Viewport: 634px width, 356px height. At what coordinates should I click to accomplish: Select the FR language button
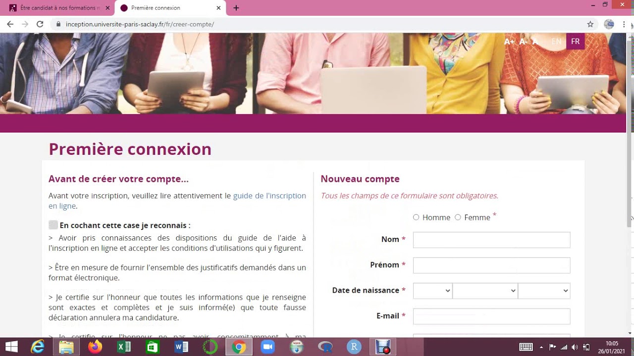(x=575, y=42)
